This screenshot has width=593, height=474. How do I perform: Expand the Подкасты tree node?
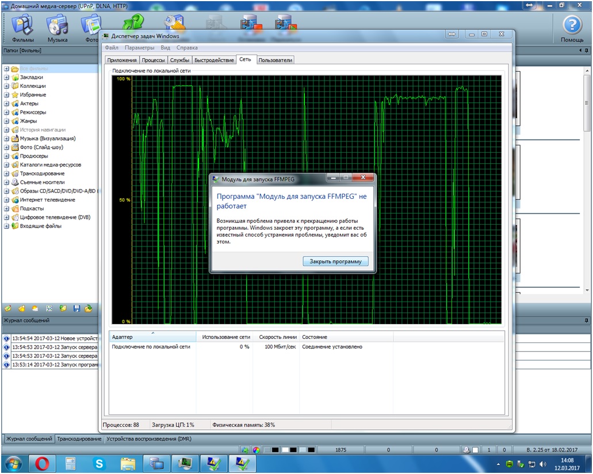pyautogui.click(x=6, y=209)
